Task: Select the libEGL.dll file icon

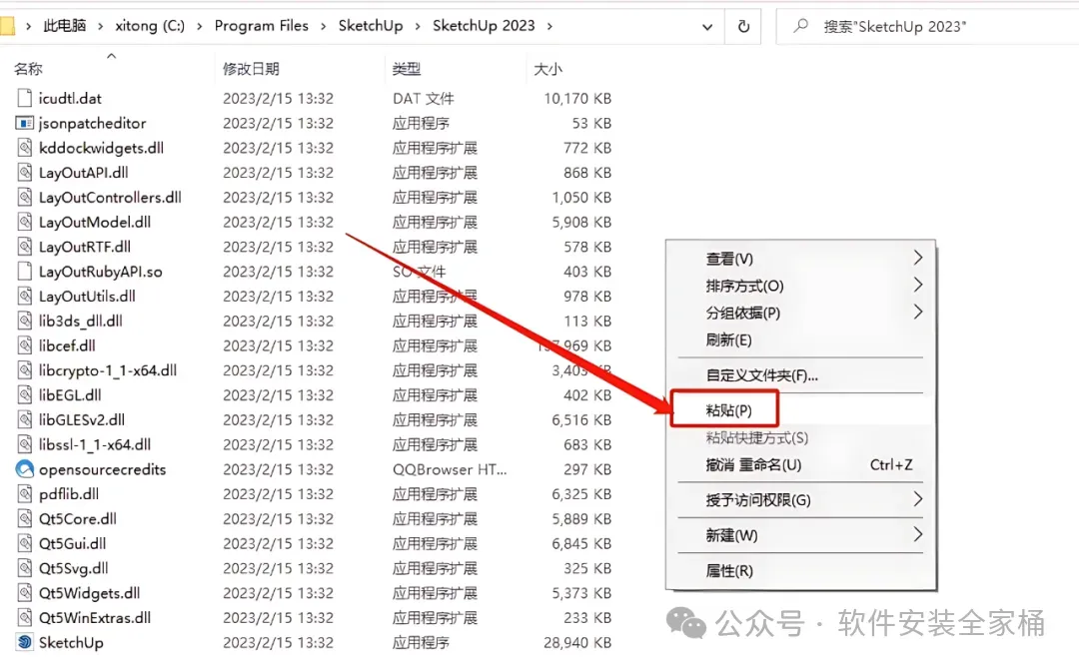Action: click(25, 395)
